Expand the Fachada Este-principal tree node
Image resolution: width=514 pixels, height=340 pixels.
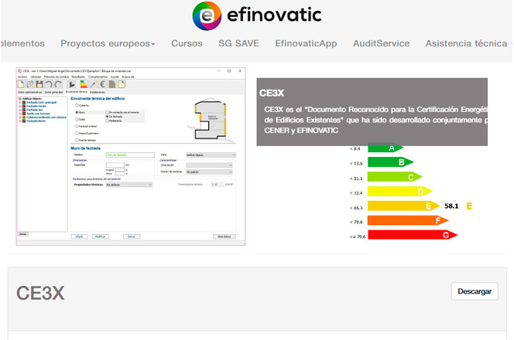click(x=20, y=103)
